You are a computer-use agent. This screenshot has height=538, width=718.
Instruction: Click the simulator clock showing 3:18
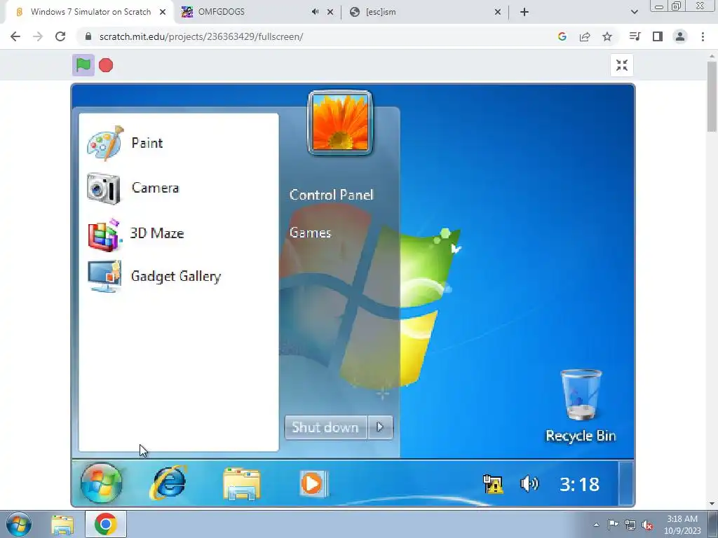point(579,484)
